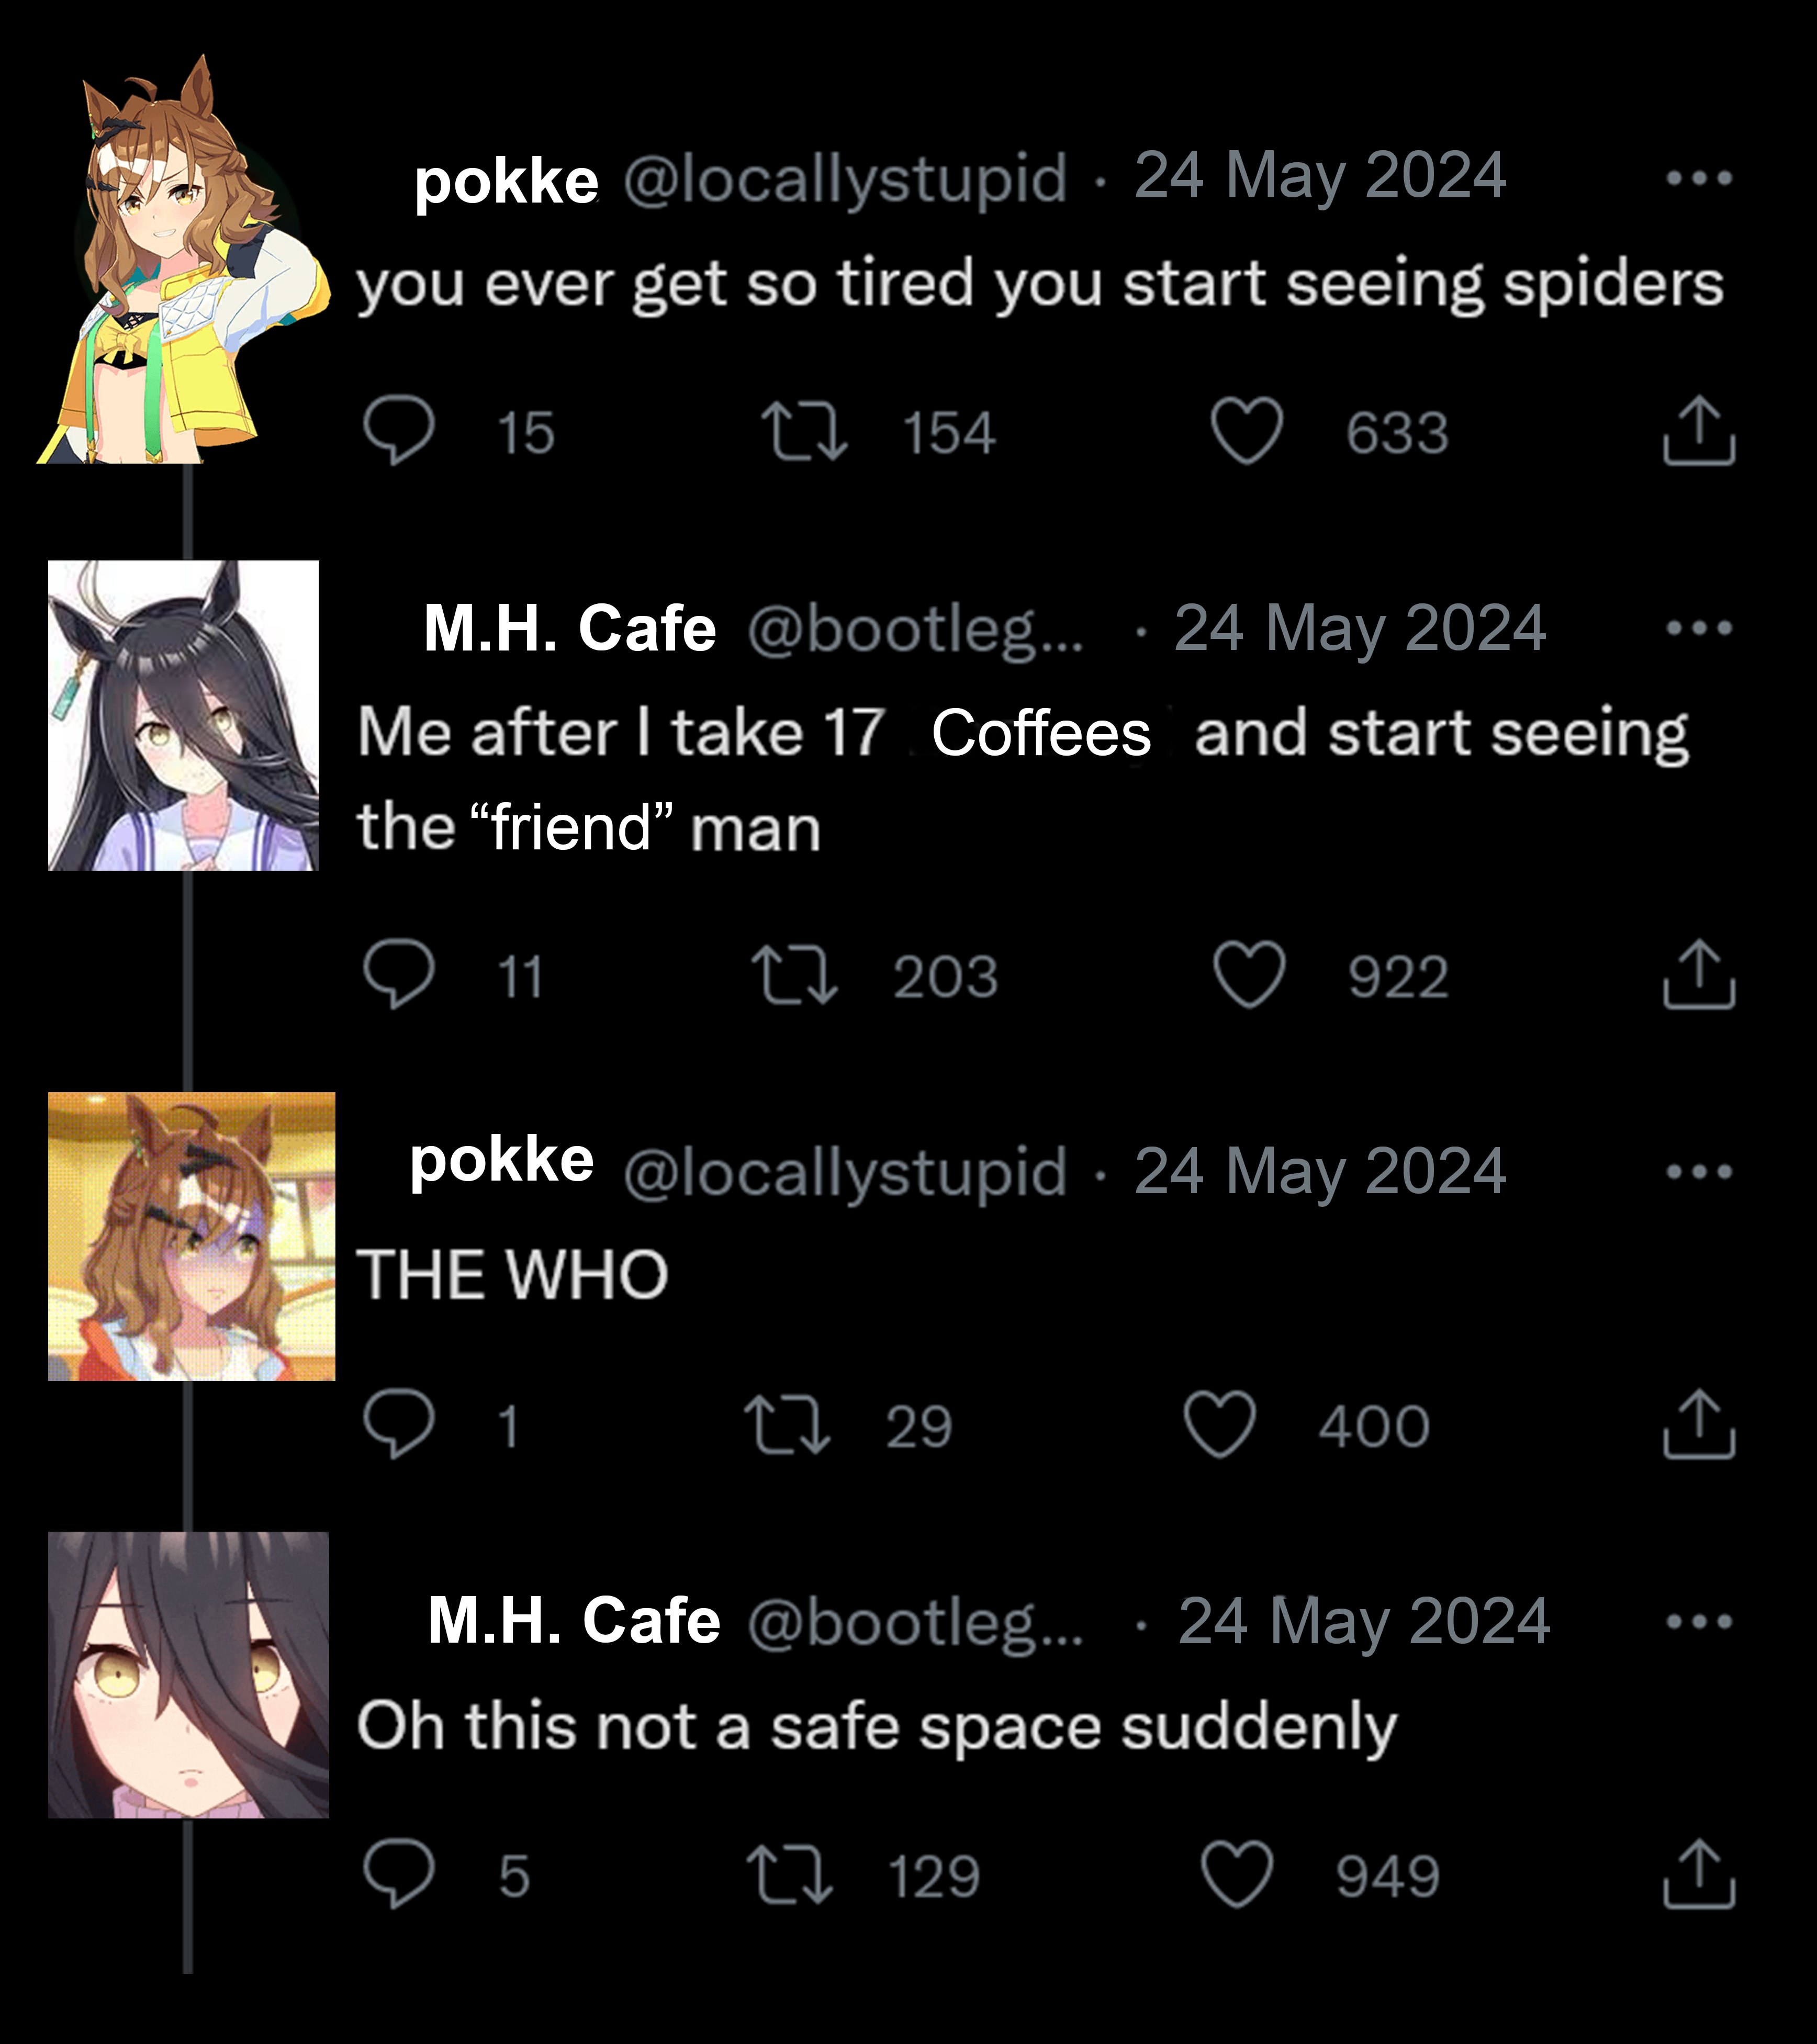Like pokke's spiders tweet with 633 likes
This screenshot has height=2044, width=1817.
coord(1246,432)
